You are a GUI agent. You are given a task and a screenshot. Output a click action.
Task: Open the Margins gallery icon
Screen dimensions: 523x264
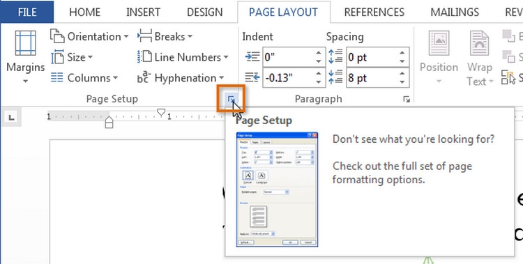point(25,43)
